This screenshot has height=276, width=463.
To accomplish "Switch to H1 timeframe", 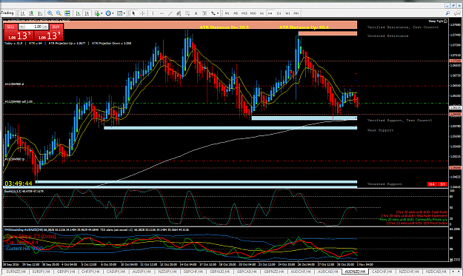I will click(262, 13).
